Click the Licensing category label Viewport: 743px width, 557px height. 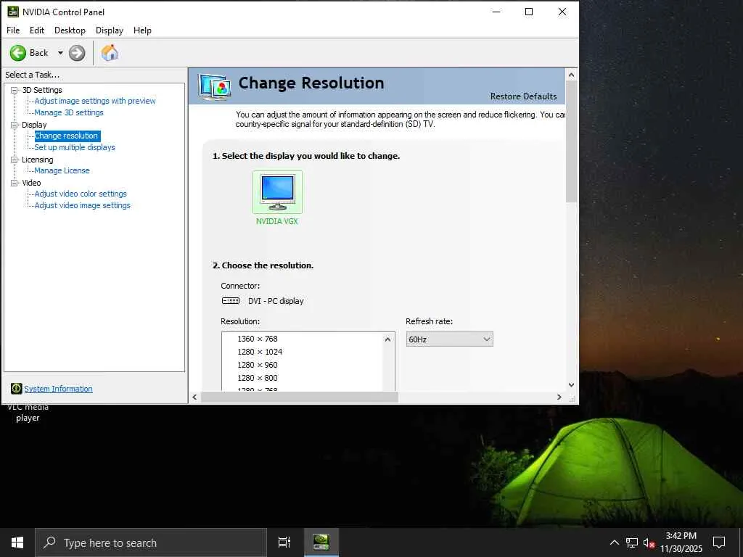pyautogui.click(x=38, y=160)
